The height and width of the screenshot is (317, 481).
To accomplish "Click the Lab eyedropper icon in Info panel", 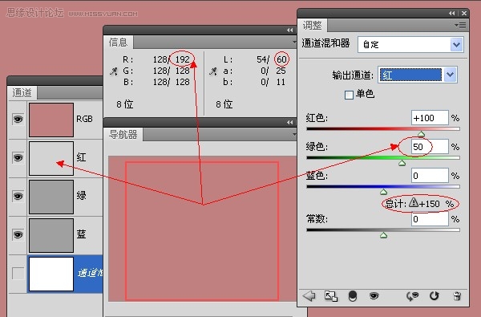I will pyautogui.click(x=213, y=71).
